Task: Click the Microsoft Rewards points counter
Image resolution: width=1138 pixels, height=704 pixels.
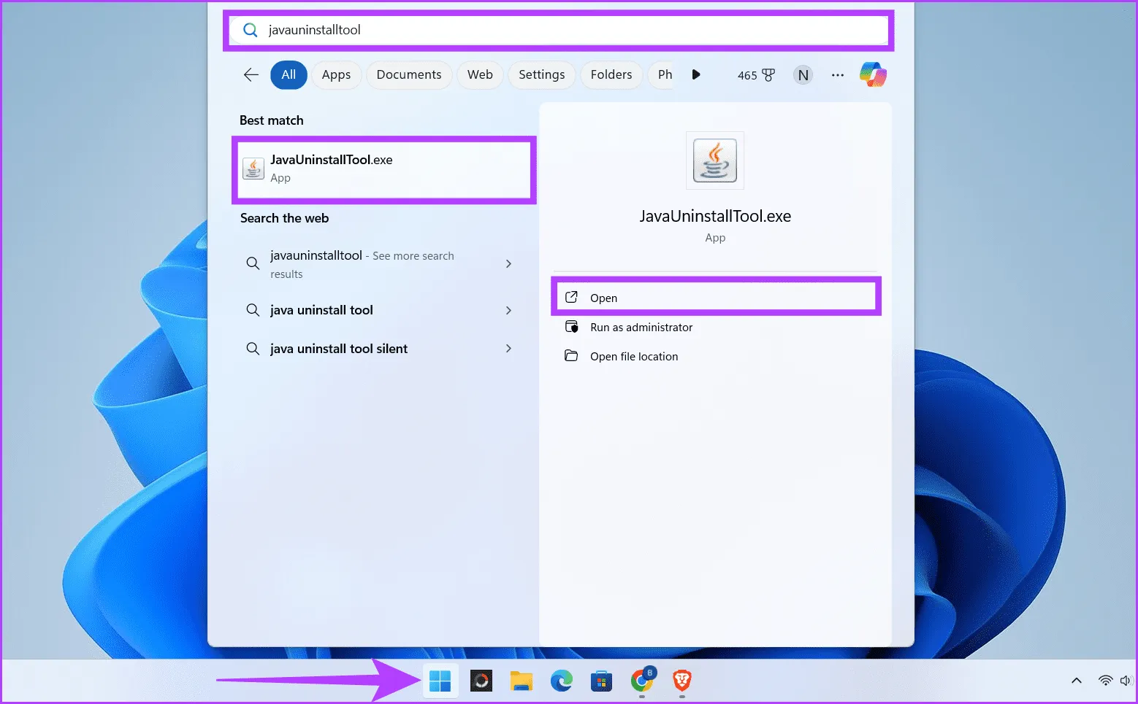Action: point(755,74)
